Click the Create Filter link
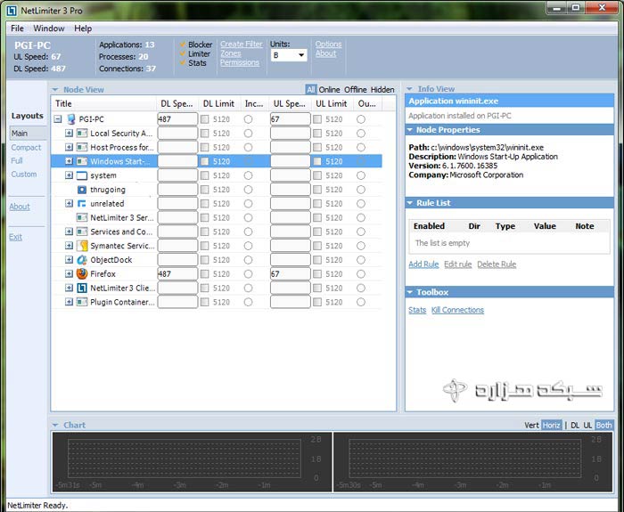The image size is (624, 512). [242, 45]
